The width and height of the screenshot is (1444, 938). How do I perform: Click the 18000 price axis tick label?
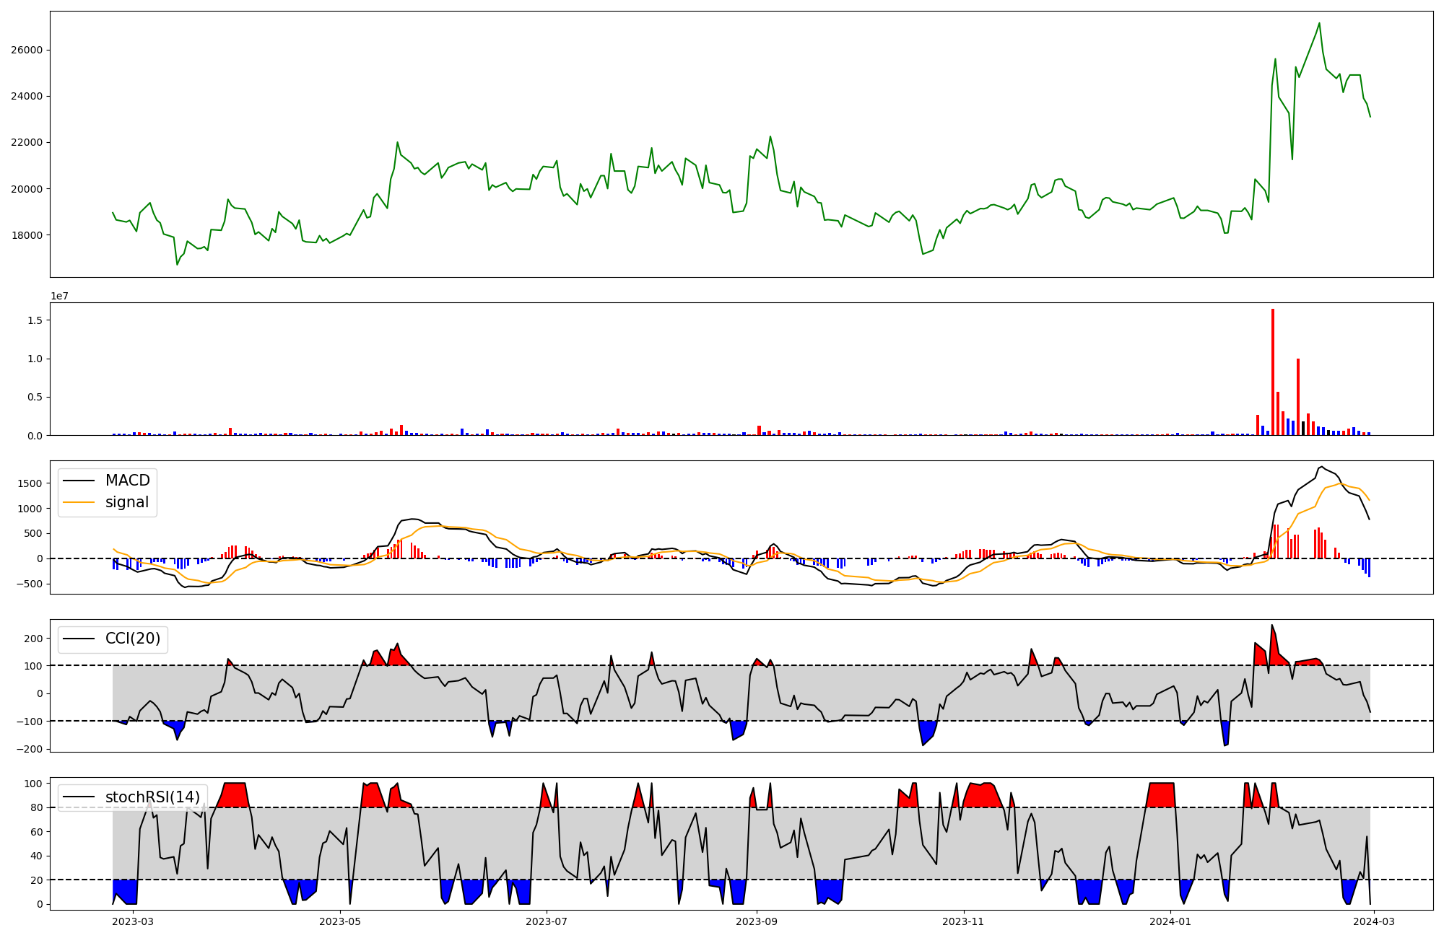(27, 235)
